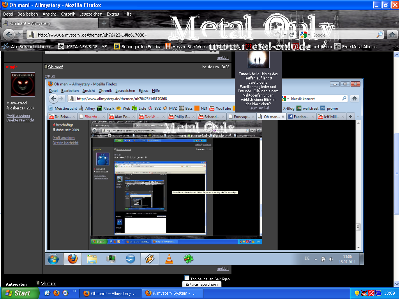This screenshot has height=299, width=399.
Task: Open the Bearbeiten menu
Action: [x=28, y=14]
